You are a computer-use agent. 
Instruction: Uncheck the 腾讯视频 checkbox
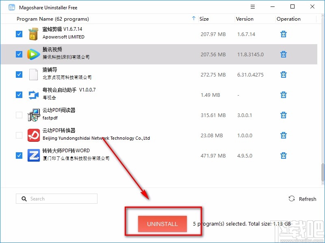(19, 54)
